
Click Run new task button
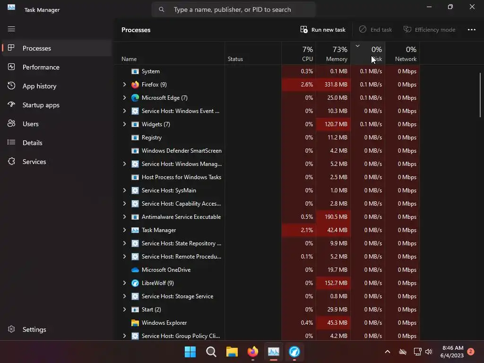pos(323,30)
